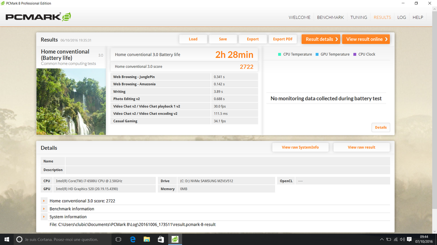Click View raw result
437x245 pixels.
tap(362, 147)
